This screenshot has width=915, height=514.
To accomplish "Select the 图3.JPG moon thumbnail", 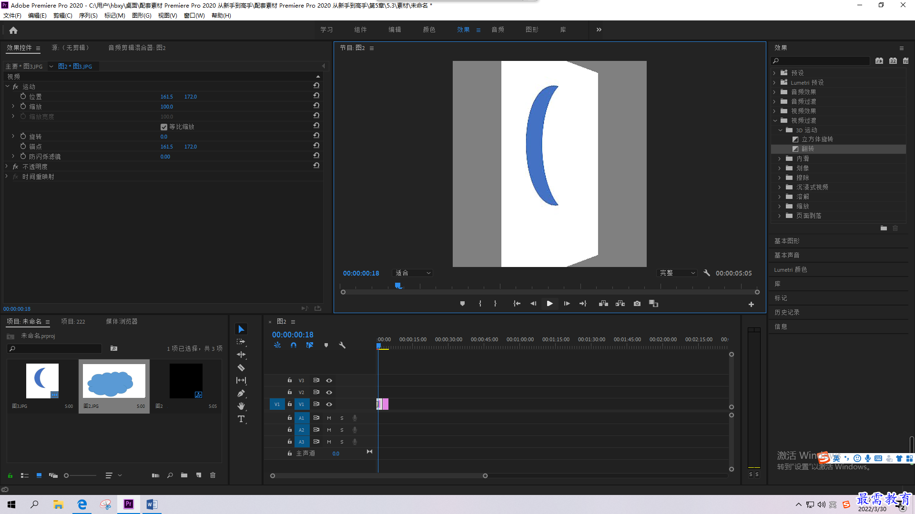I will point(42,381).
